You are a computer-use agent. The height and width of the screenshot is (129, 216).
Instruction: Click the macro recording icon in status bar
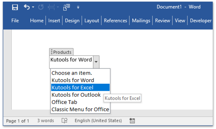(x=132, y=121)
